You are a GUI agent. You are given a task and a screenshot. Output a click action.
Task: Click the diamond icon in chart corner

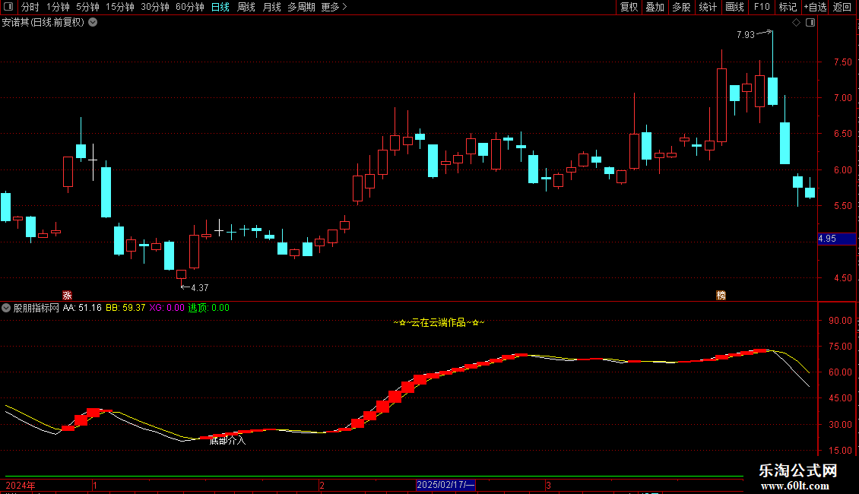pyautogui.click(x=797, y=23)
